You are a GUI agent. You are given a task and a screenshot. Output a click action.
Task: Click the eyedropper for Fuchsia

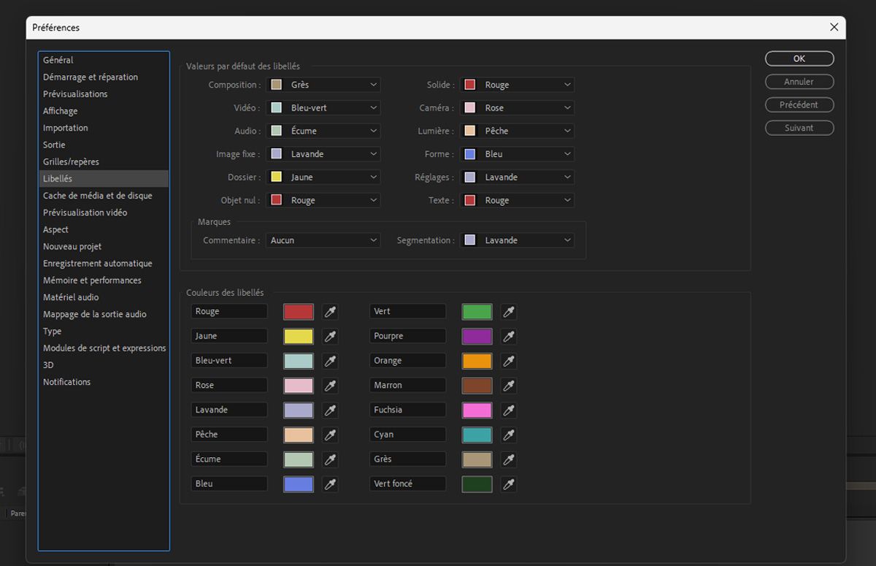[x=509, y=410]
